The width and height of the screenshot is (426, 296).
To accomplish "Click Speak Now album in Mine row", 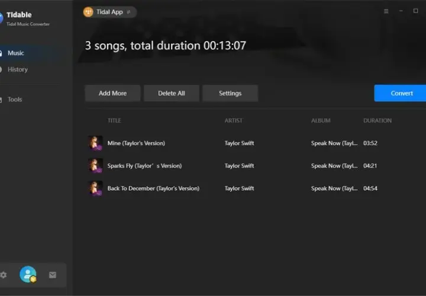I will tap(334, 143).
